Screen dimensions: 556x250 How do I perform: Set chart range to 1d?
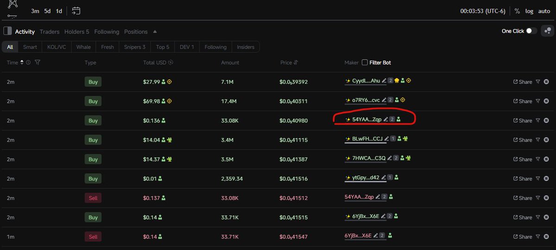click(59, 11)
